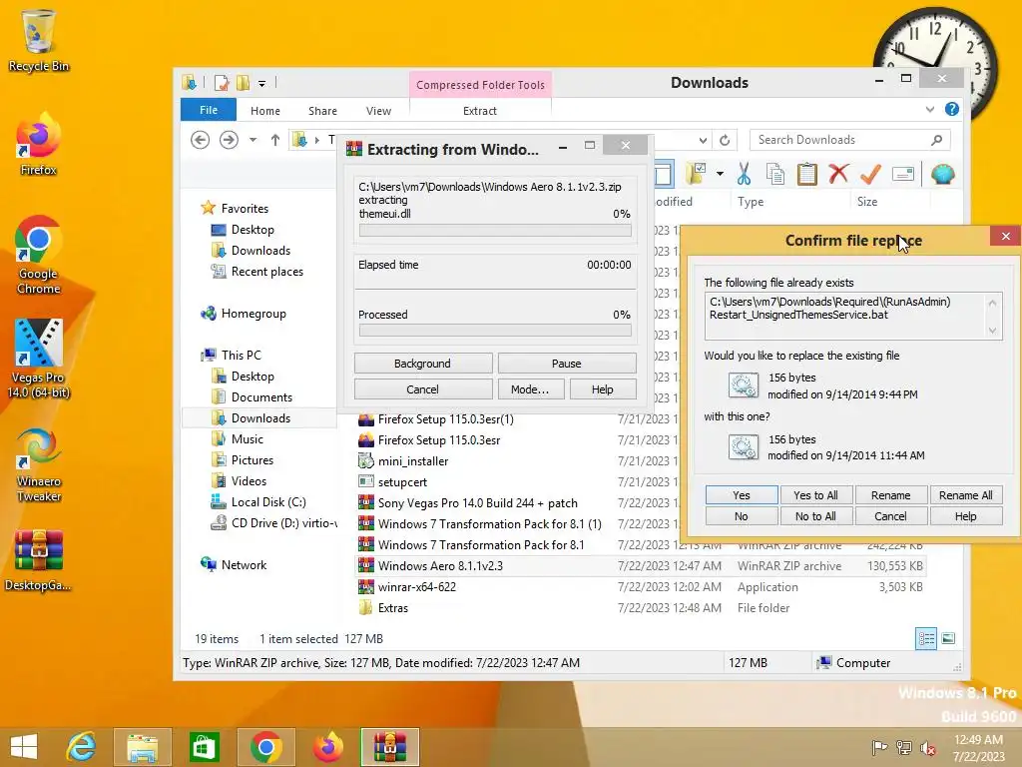Image resolution: width=1022 pixels, height=767 pixels.
Task: Click the Up one level arrow
Action: pos(275,140)
